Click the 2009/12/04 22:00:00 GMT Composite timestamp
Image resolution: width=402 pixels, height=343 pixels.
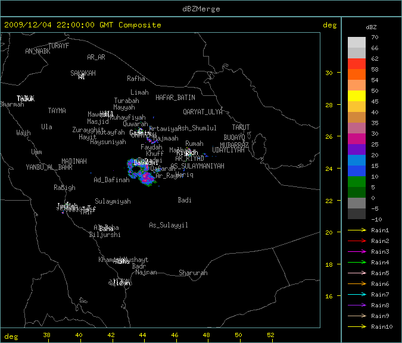tap(83, 25)
